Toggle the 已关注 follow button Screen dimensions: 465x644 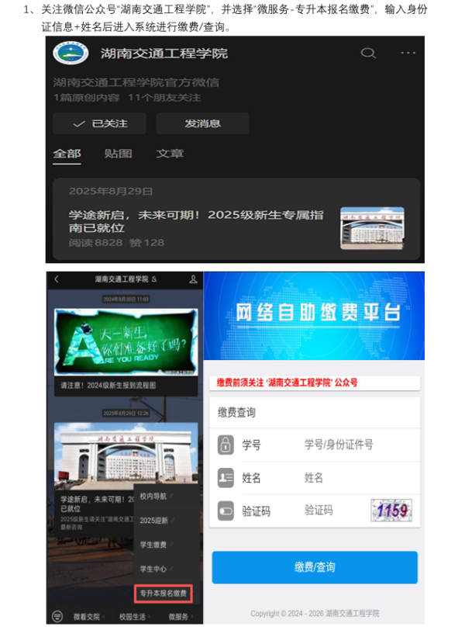point(99,123)
